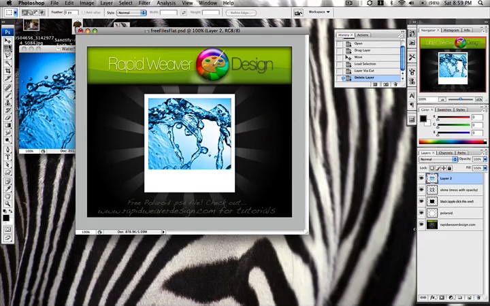This screenshot has width=490, height=306.
Task: Switch to the Histogram tab
Action: point(451,30)
